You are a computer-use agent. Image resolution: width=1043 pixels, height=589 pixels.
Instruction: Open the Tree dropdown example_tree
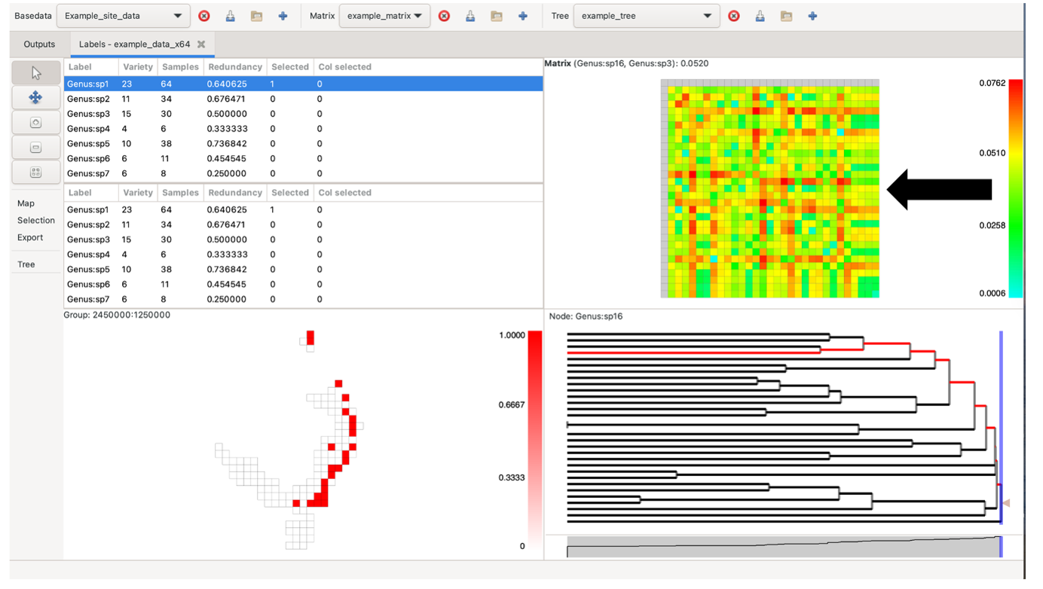click(x=646, y=16)
